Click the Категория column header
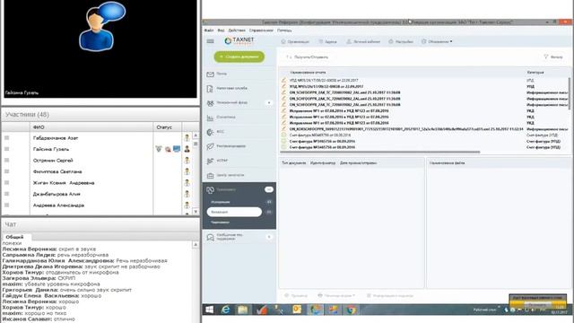This screenshot has height=323, width=574. coord(535,73)
